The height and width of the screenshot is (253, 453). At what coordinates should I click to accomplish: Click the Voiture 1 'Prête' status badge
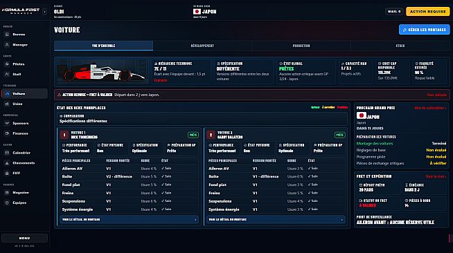tap(193, 135)
